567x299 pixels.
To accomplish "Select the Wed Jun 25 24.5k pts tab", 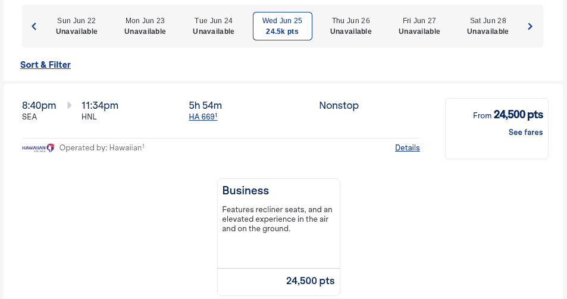I will pos(283,26).
